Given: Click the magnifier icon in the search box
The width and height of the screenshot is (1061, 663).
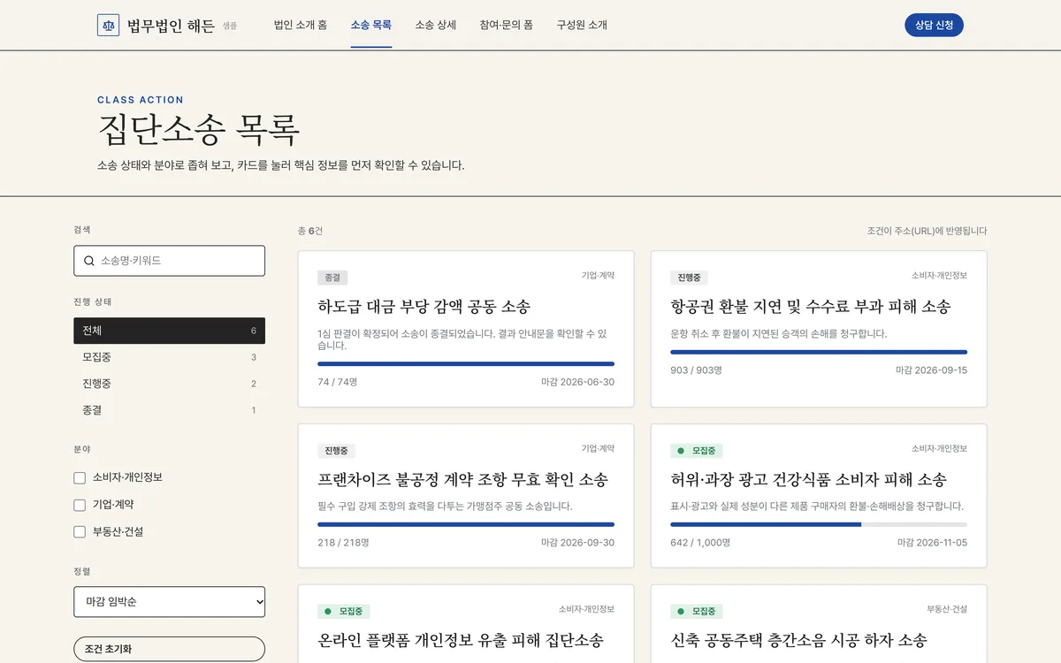Looking at the screenshot, I should point(89,261).
